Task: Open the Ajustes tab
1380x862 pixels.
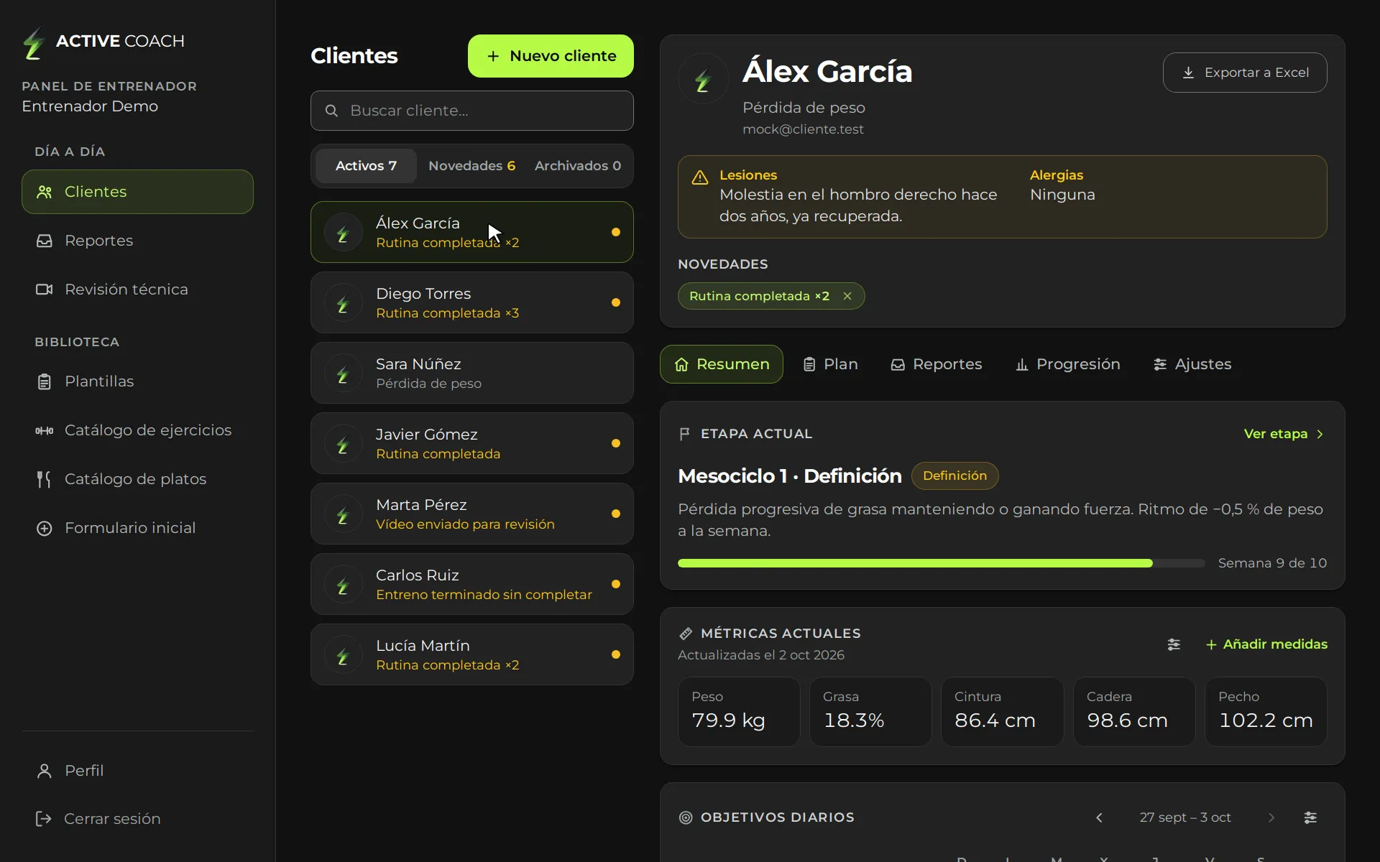Action: (1192, 364)
